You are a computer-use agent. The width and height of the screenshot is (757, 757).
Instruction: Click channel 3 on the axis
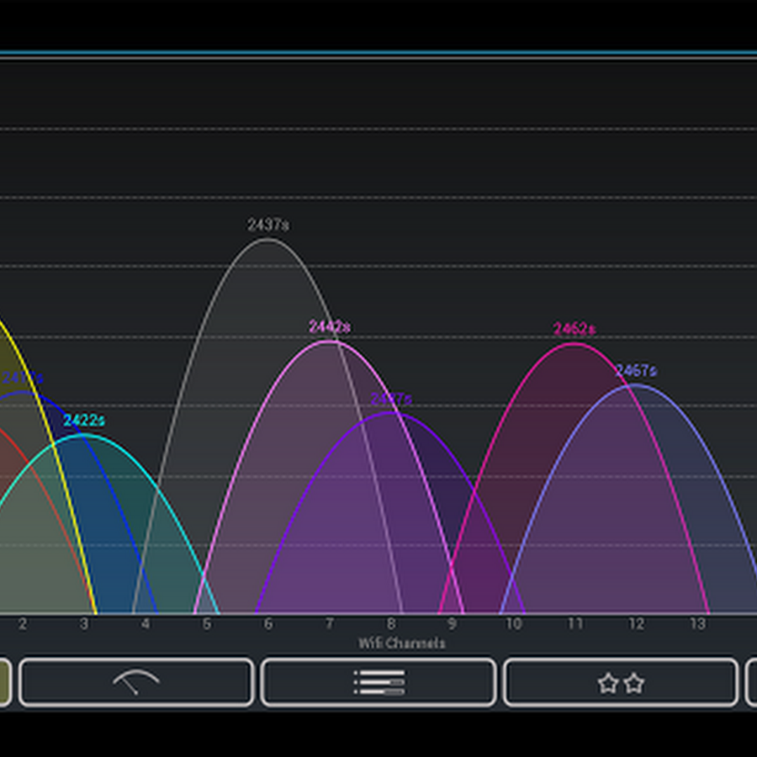coord(84,624)
